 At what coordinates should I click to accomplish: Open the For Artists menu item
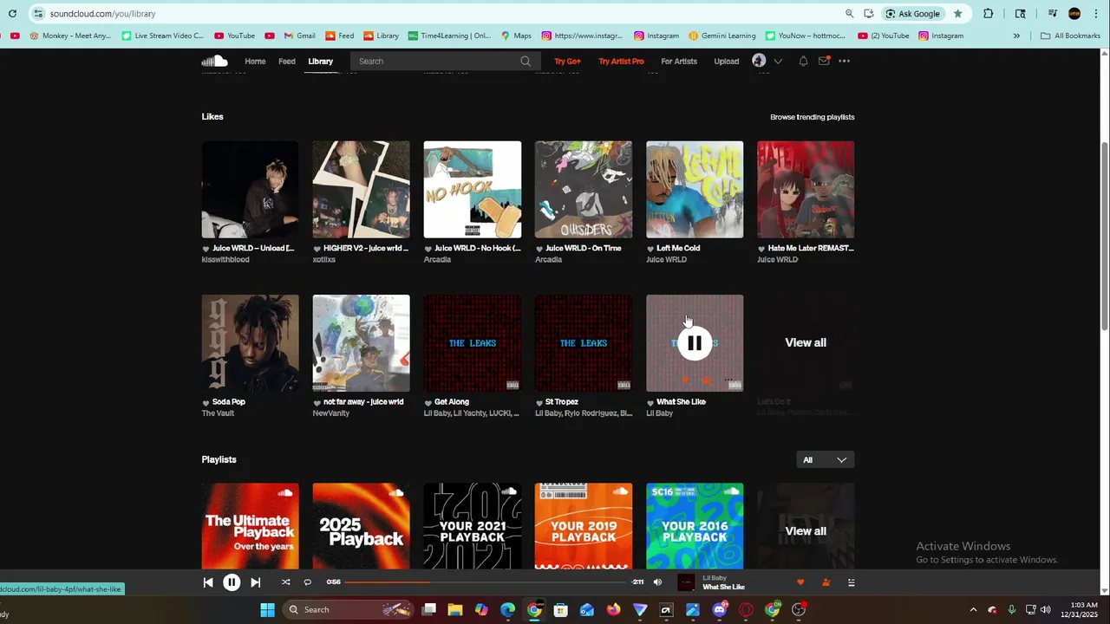tap(679, 62)
